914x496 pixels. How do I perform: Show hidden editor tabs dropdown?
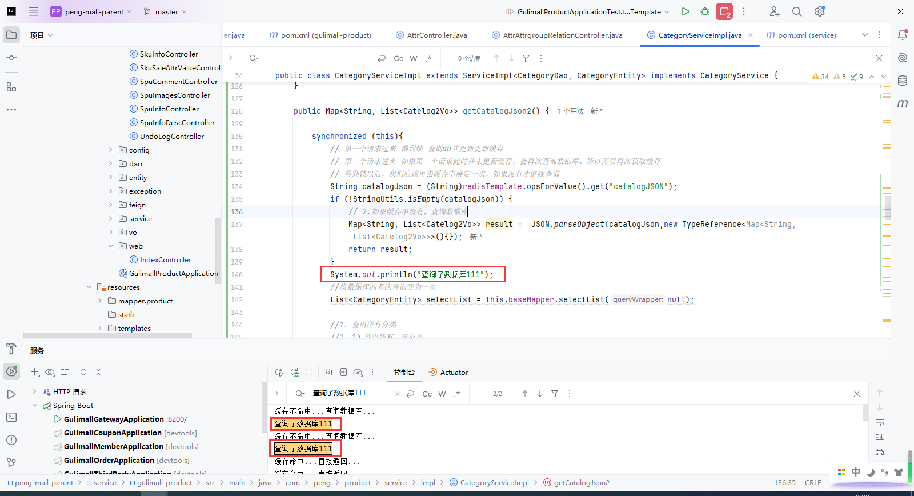coord(865,35)
